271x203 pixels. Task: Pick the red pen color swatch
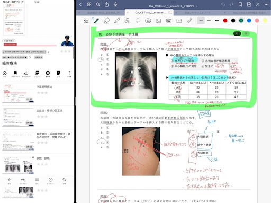point(225,21)
